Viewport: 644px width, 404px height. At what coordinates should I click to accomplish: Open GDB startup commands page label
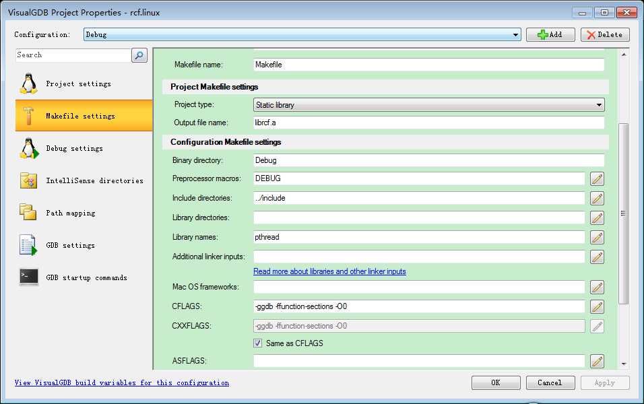86,277
